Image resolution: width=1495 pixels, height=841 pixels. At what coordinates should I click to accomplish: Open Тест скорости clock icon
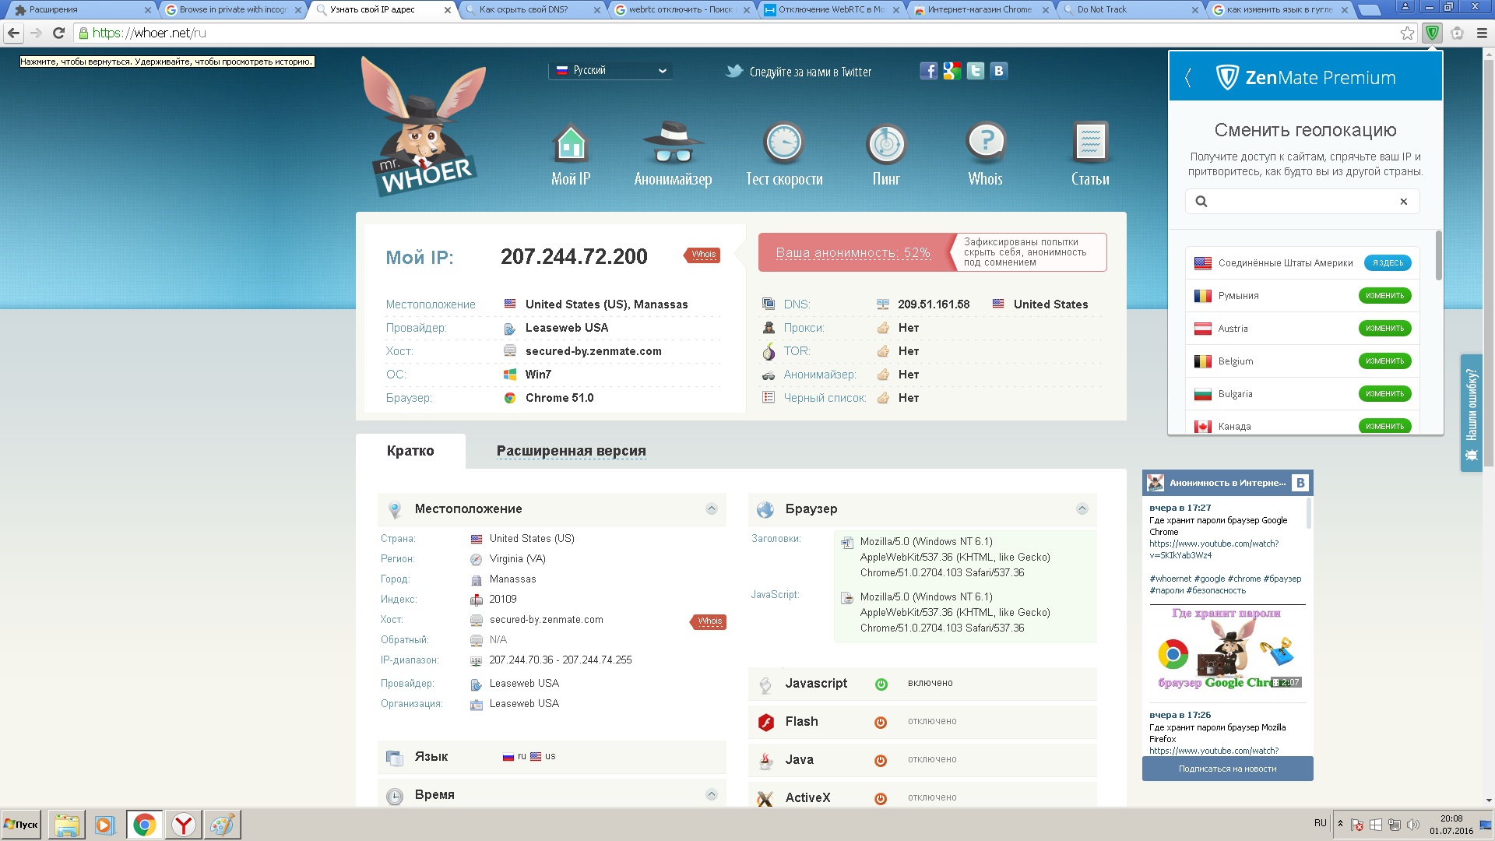(783, 143)
